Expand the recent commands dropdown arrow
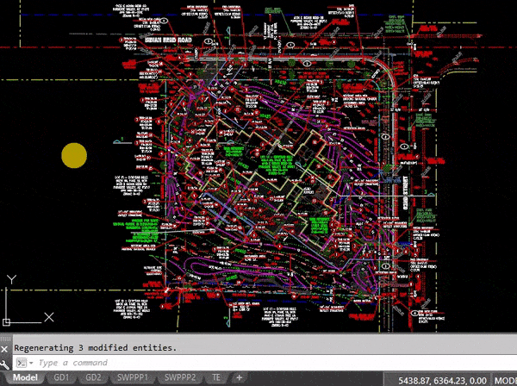 31,363
